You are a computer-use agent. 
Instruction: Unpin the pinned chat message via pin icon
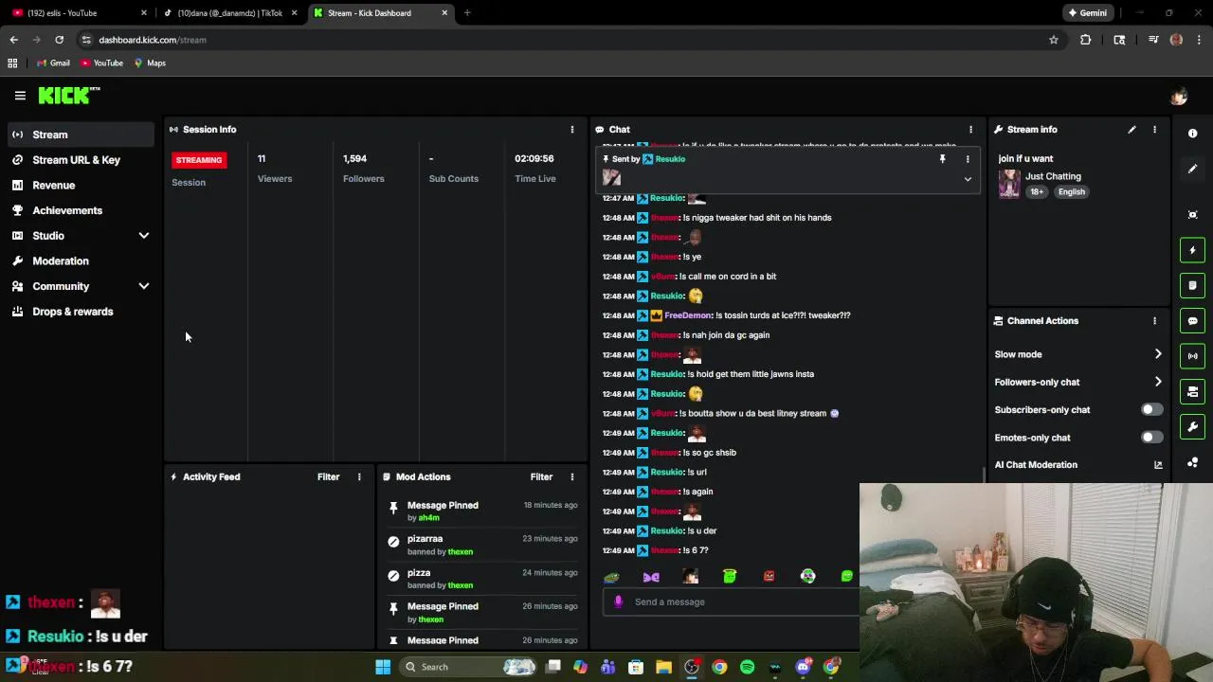click(x=942, y=159)
